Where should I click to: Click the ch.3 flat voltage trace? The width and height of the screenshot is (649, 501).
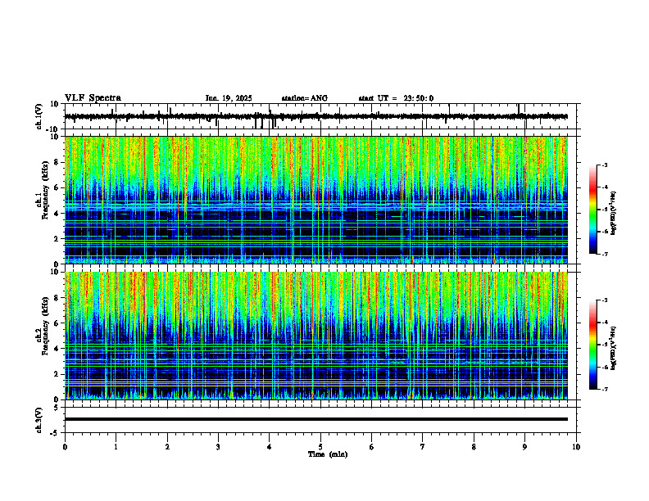316,419
